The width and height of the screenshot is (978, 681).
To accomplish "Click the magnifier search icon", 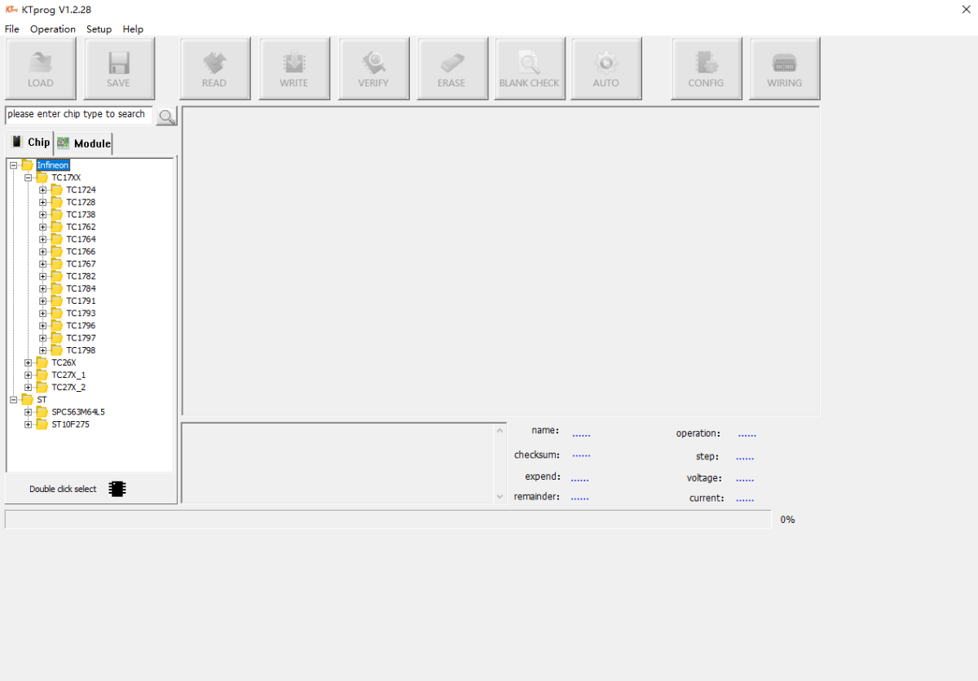I will 166,116.
